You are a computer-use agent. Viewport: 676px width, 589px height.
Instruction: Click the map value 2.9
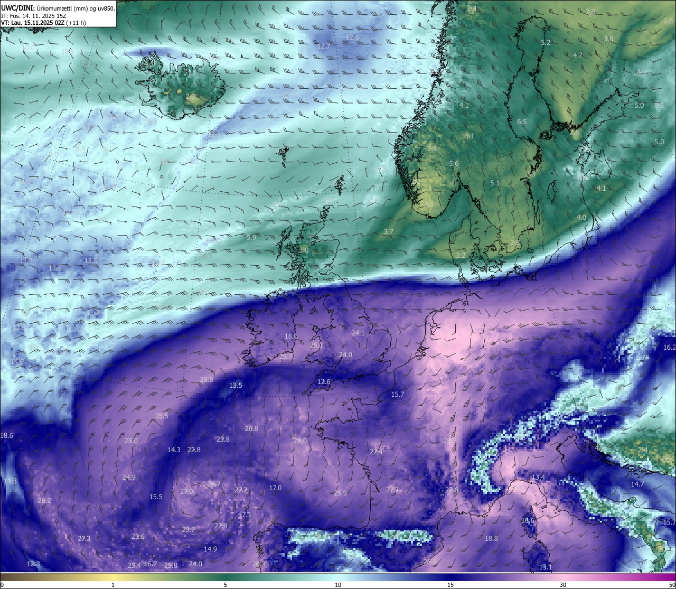pyautogui.click(x=590, y=12)
